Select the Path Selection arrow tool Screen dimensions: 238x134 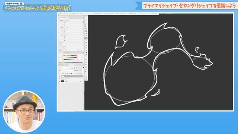click(86, 60)
